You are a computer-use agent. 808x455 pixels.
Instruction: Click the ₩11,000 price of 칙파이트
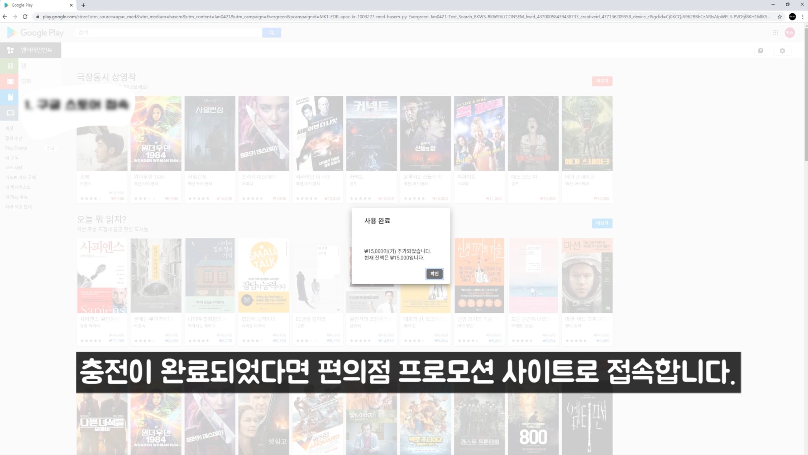(x=494, y=199)
